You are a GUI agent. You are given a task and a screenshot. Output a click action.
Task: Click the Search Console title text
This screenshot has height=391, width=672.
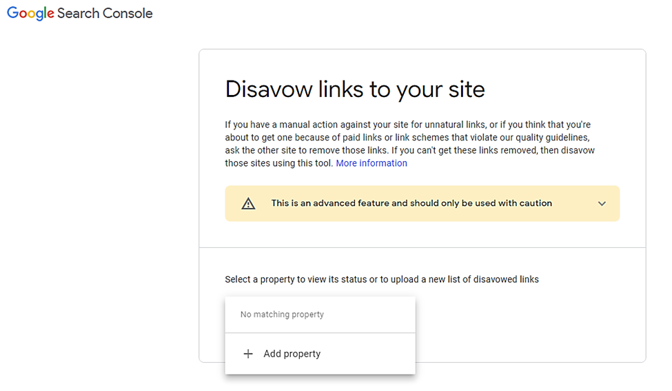pyautogui.click(x=105, y=13)
